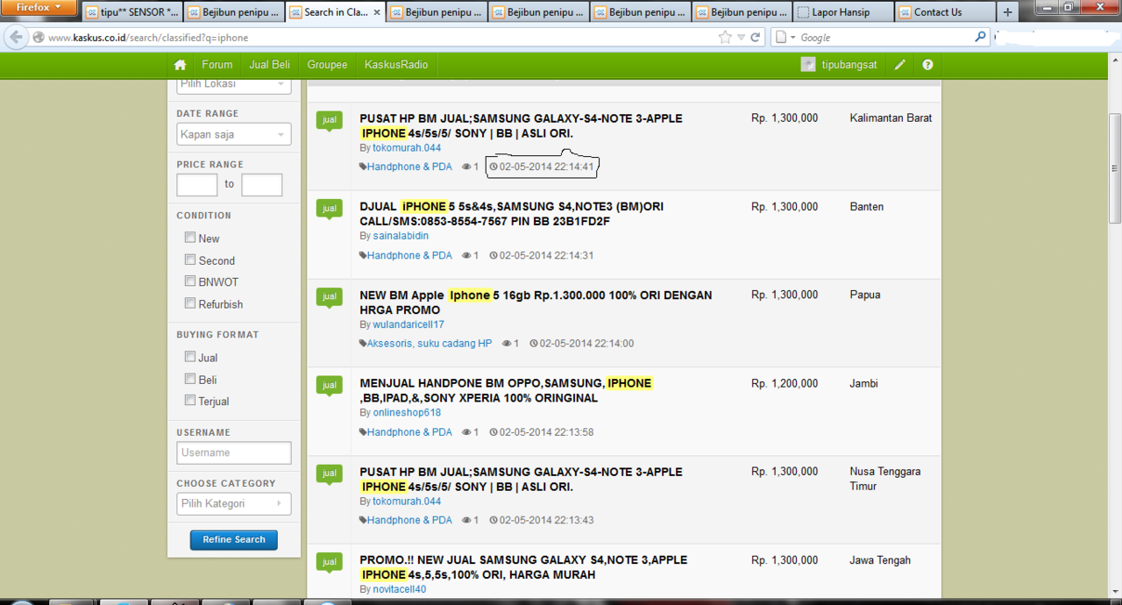The width and height of the screenshot is (1122, 605).
Task: Enable the Terjual buying format checkbox
Action: pos(190,401)
